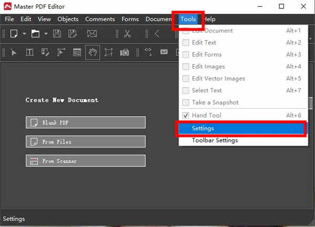This screenshot has width=315, height=227.
Task: Open the Edit menu
Action: point(26,19)
